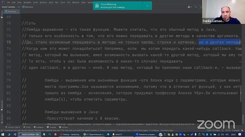This screenshot has width=245, height=137.
Task: Open the Edit menu
Action: coord(14,2)
